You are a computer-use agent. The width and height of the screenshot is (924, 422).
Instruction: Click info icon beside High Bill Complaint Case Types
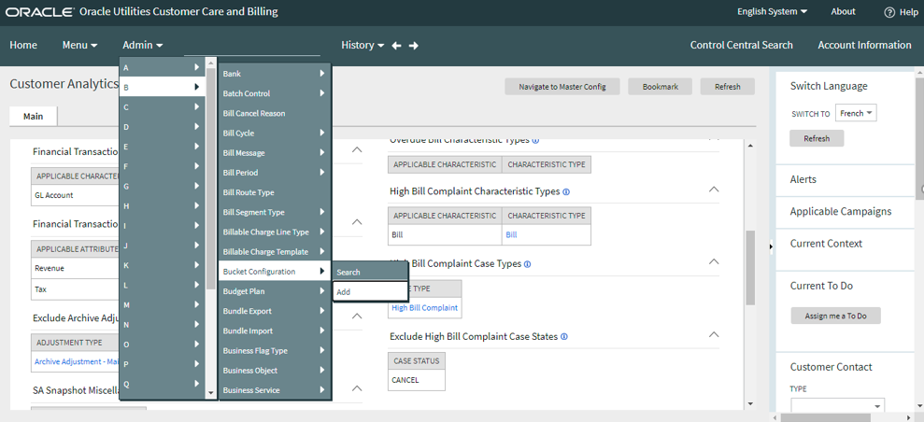528,265
